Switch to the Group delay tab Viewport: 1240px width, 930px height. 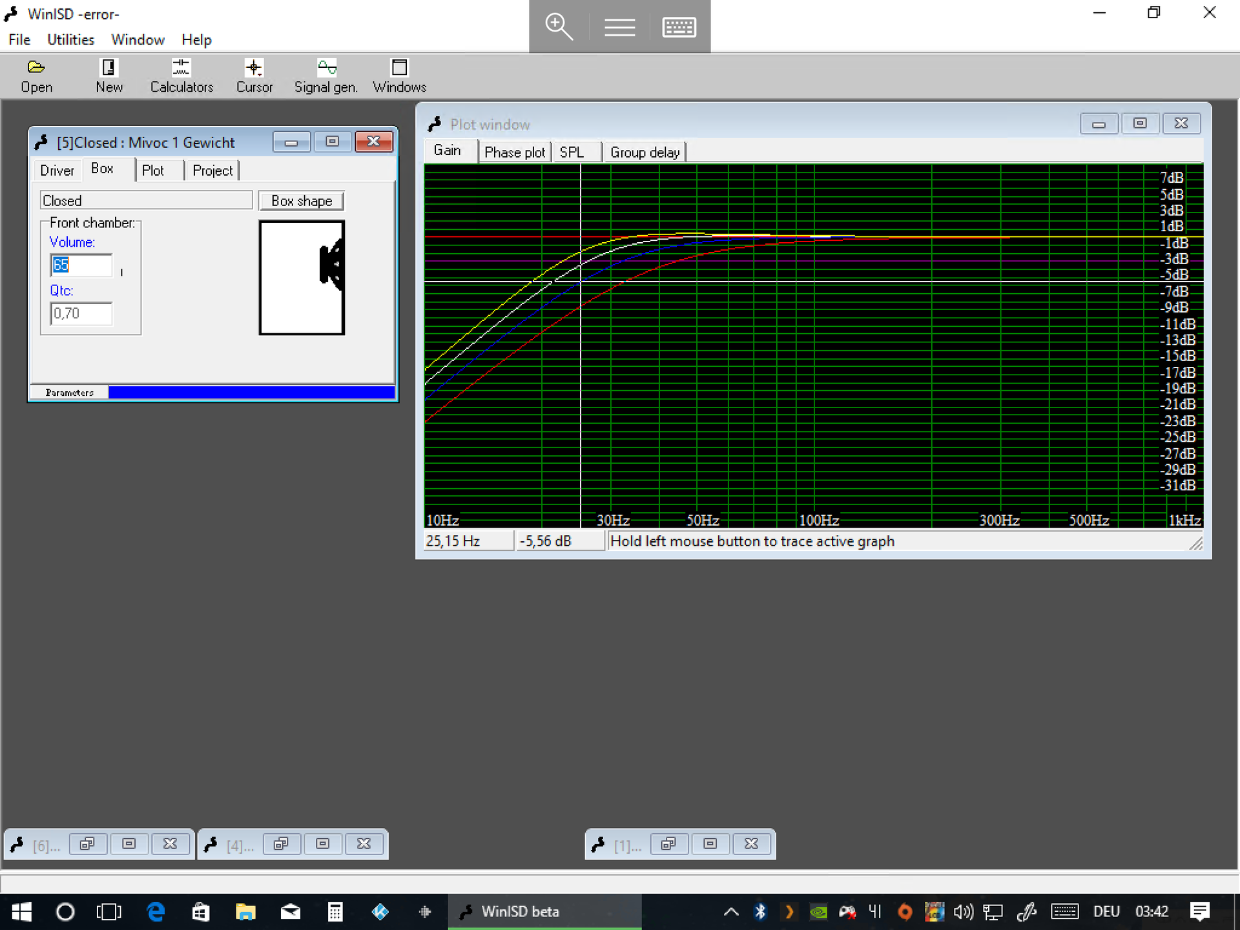pyautogui.click(x=645, y=152)
